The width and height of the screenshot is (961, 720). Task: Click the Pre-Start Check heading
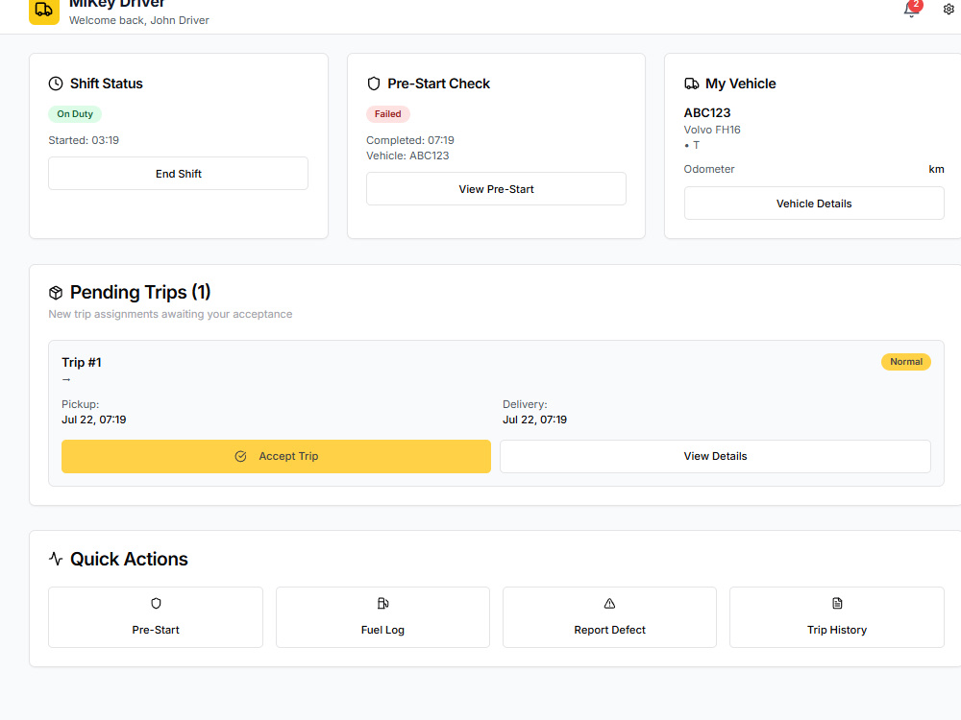coord(439,84)
